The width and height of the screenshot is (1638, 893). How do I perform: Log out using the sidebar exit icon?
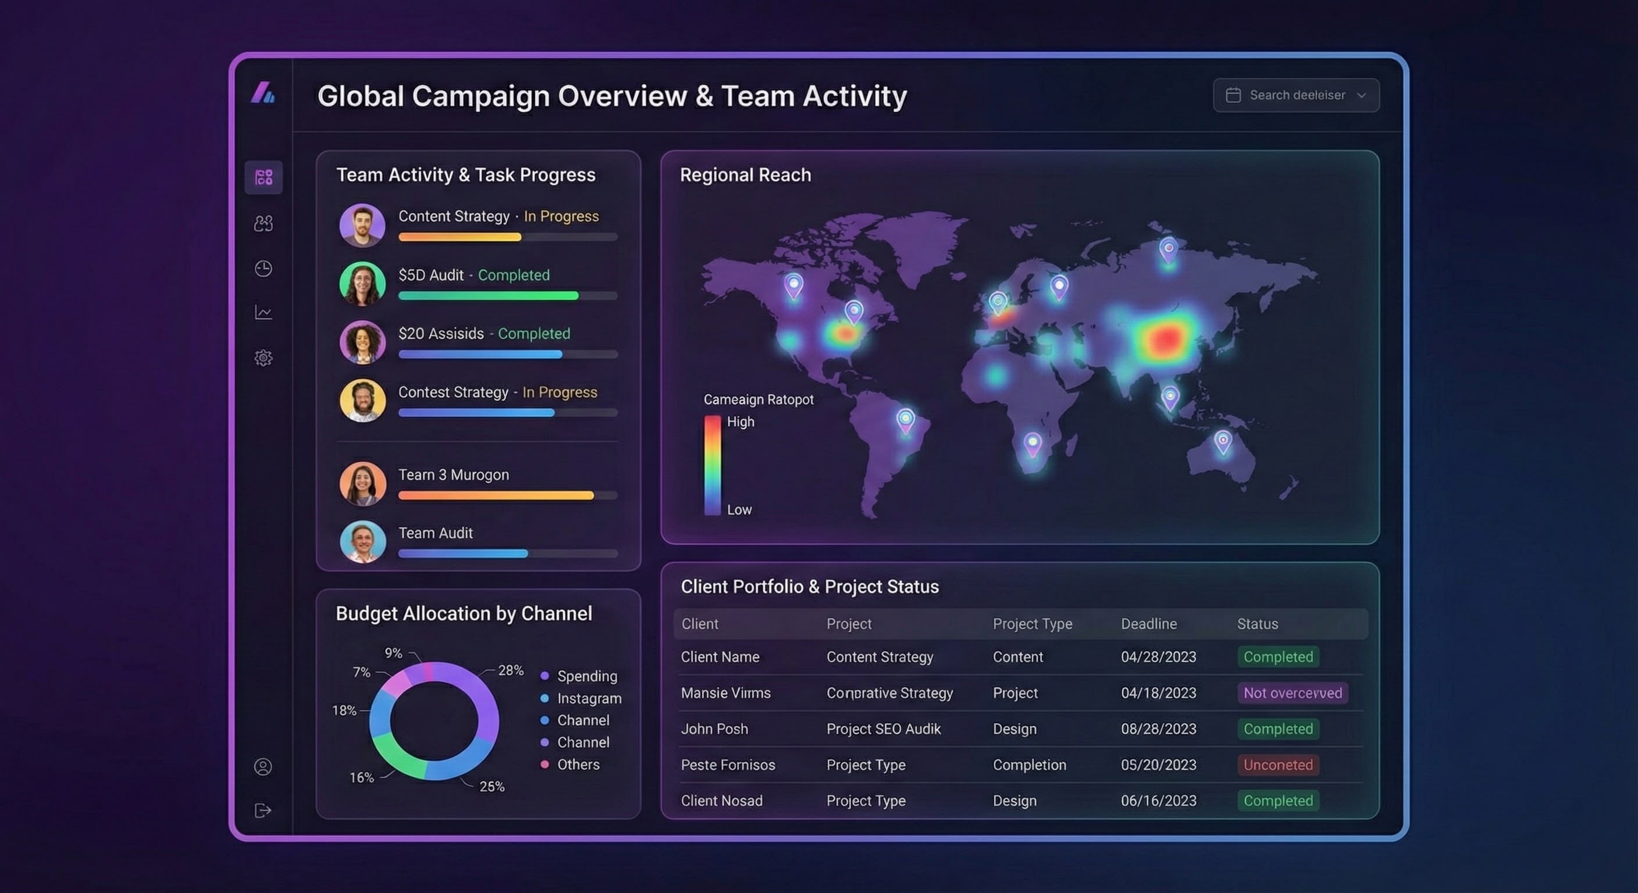click(x=263, y=810)
